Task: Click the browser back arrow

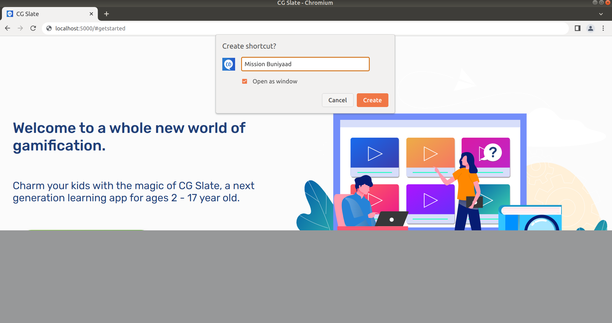Action: 8,28
